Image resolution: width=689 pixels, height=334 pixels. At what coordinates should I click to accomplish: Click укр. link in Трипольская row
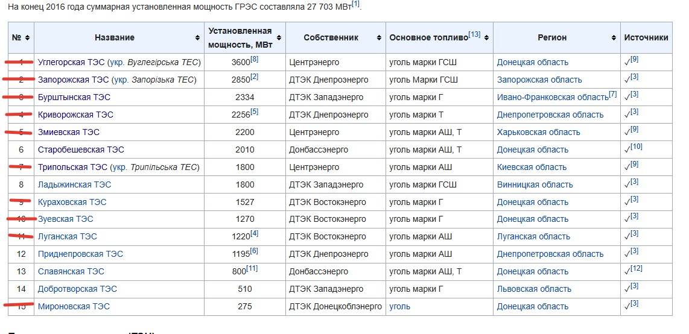coord(121,167)
